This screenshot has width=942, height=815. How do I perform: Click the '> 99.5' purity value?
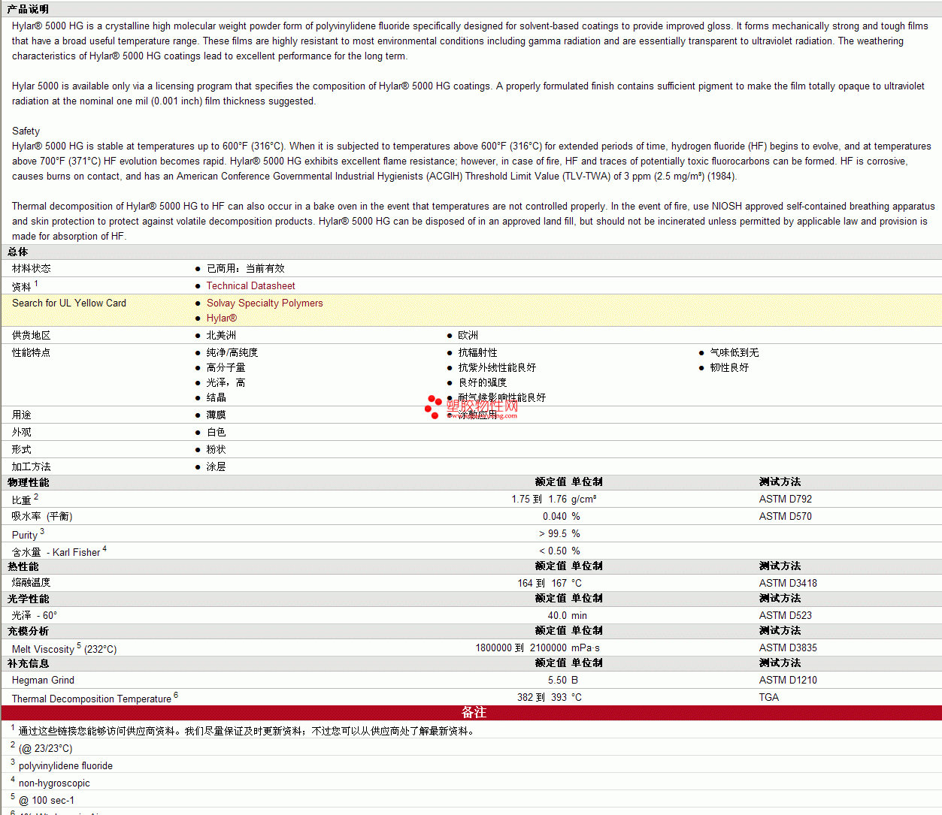click(x=553, y=533)
